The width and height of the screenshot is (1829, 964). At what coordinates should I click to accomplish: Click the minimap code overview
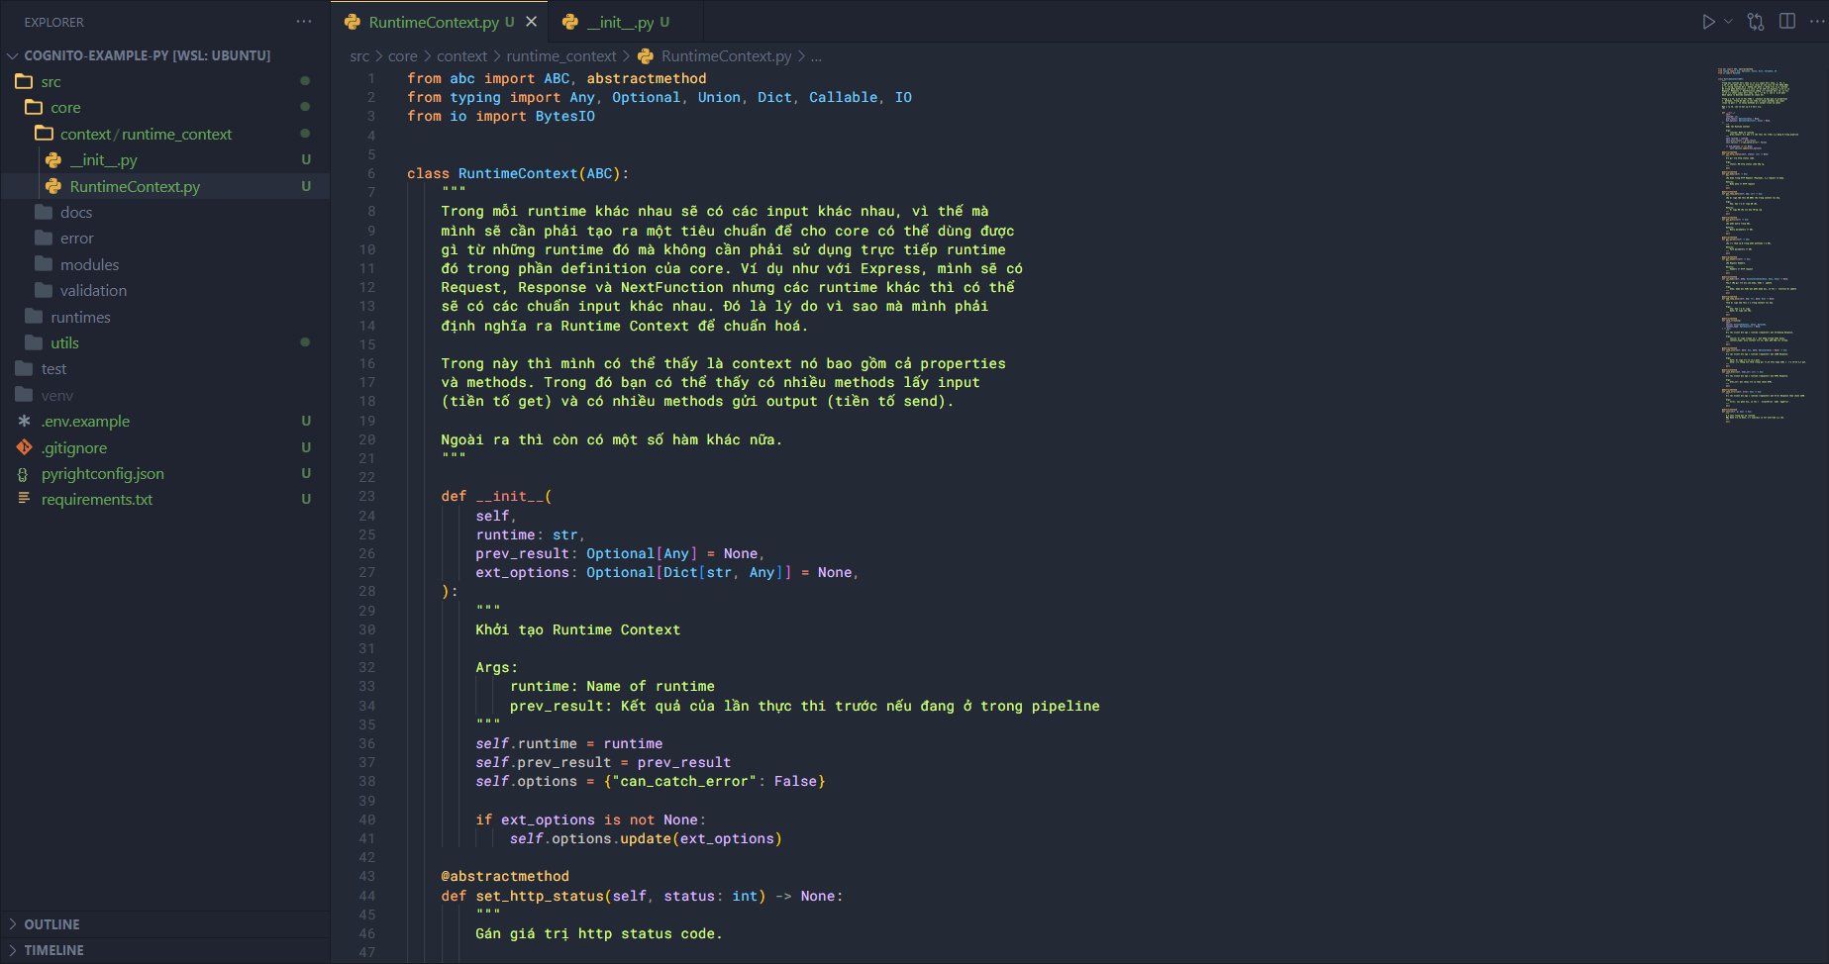[1761, 247]
